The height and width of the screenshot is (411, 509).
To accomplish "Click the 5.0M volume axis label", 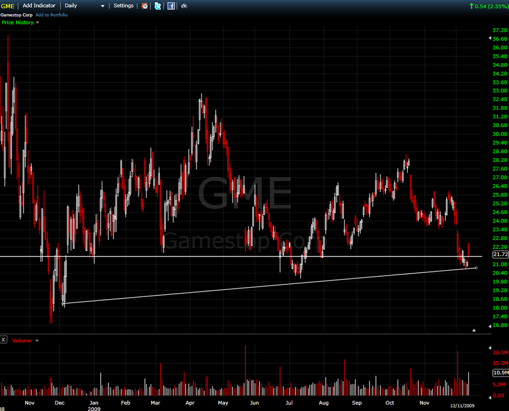I will (x=499, y=384).
